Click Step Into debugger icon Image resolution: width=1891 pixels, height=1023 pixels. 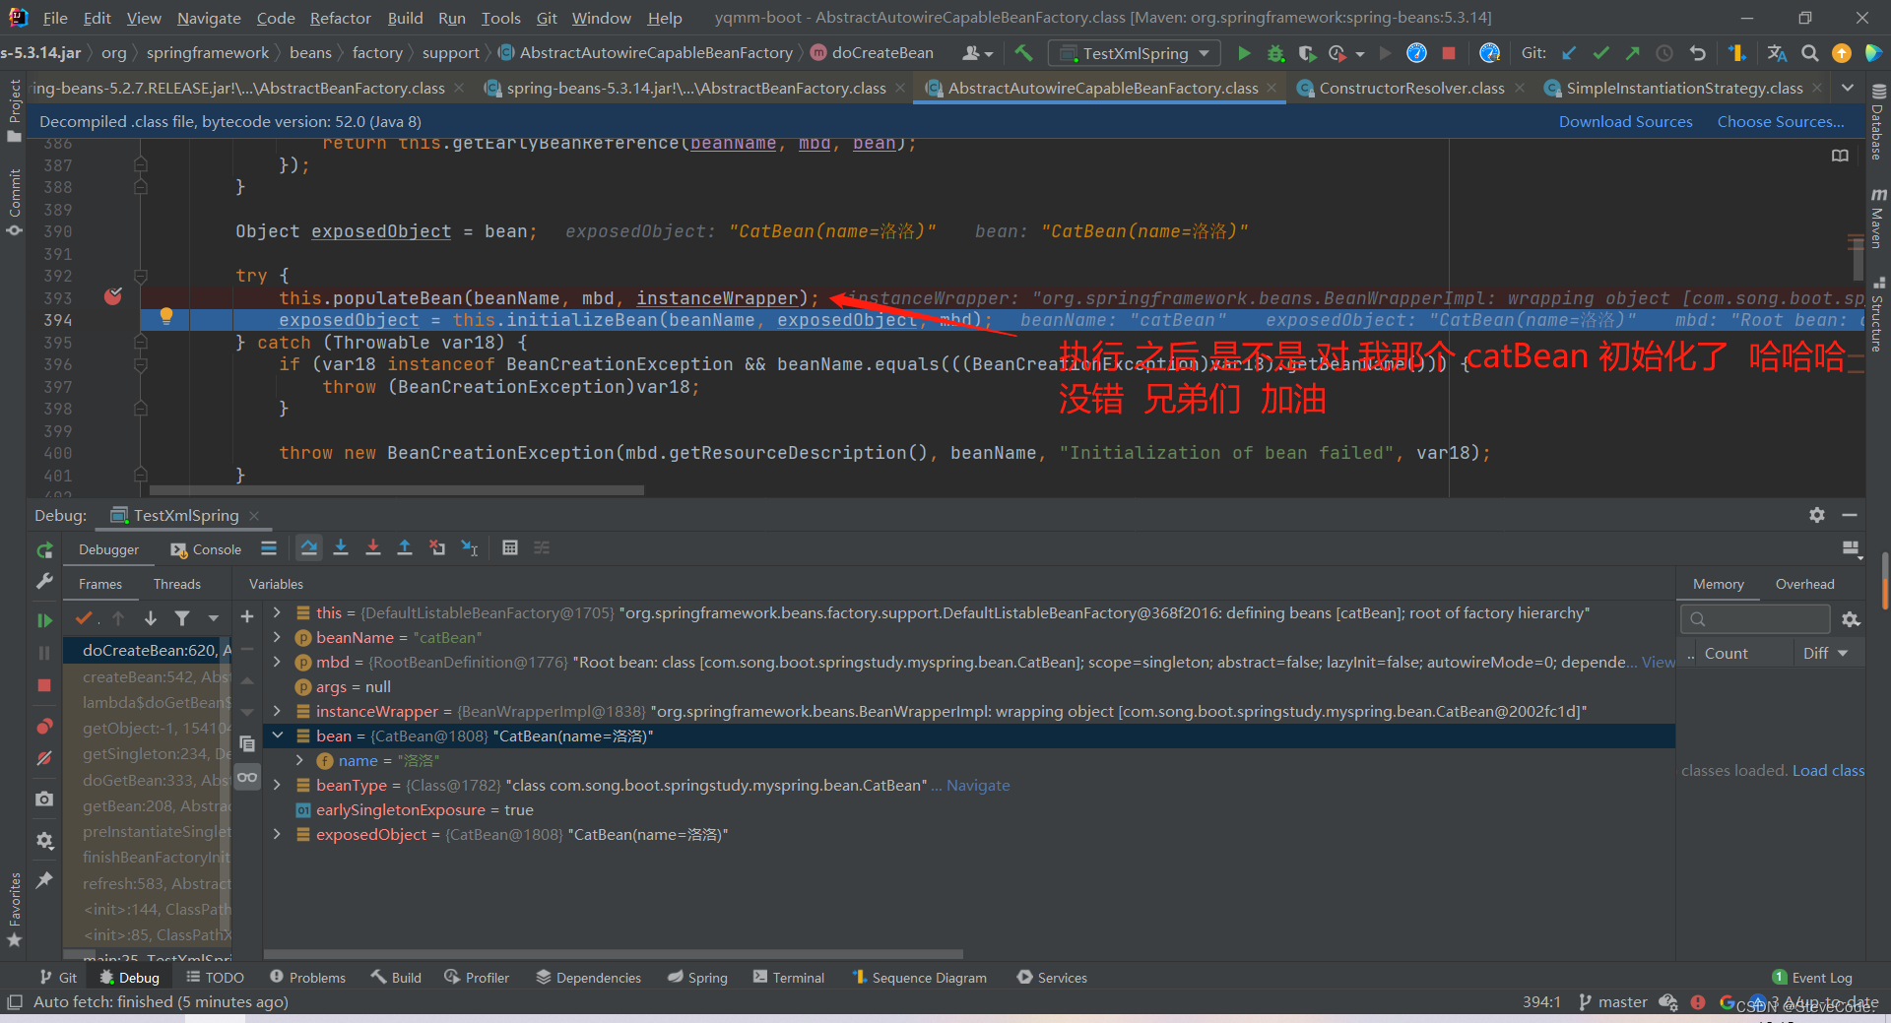click(x=341, y=547)
